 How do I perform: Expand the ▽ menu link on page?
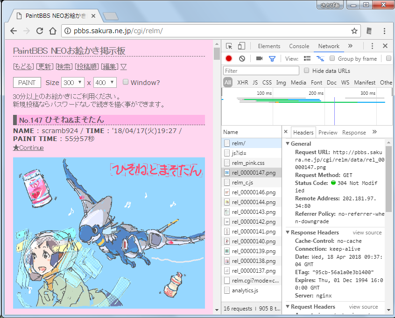123,66
